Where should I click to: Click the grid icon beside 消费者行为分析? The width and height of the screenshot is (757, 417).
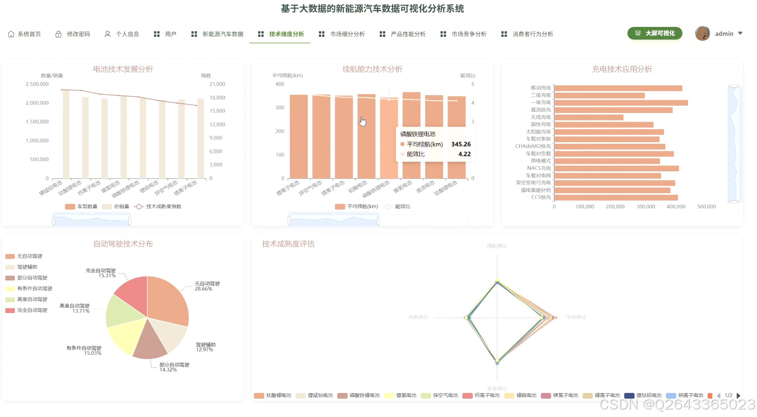[504, 34]
